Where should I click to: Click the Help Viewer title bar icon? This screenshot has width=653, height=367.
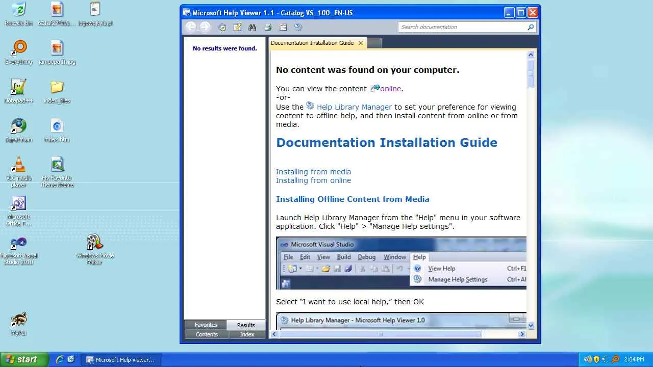tap(187, 13)
